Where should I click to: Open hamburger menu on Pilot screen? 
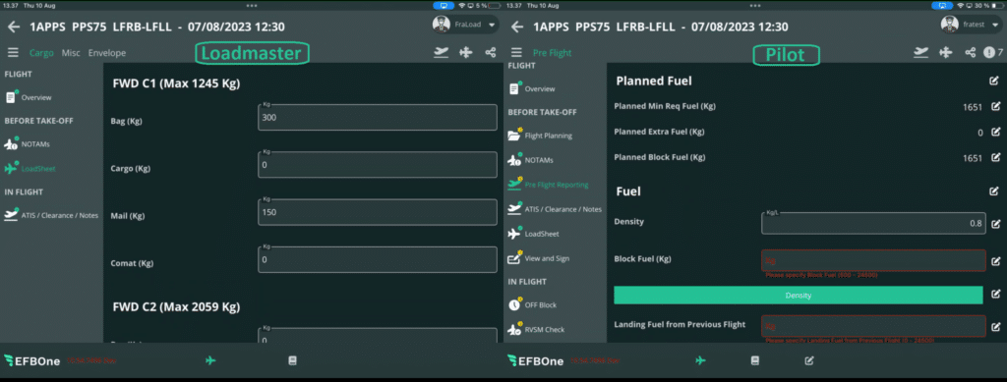(x=516, y=53)
